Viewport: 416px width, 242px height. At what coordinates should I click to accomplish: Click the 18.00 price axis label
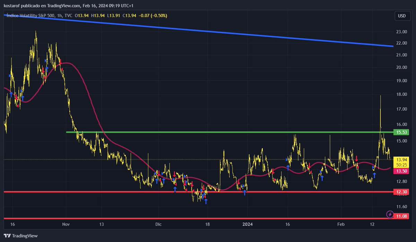[402, 94]
